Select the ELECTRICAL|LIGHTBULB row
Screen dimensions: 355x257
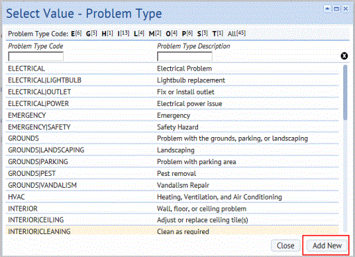[172, 80]
